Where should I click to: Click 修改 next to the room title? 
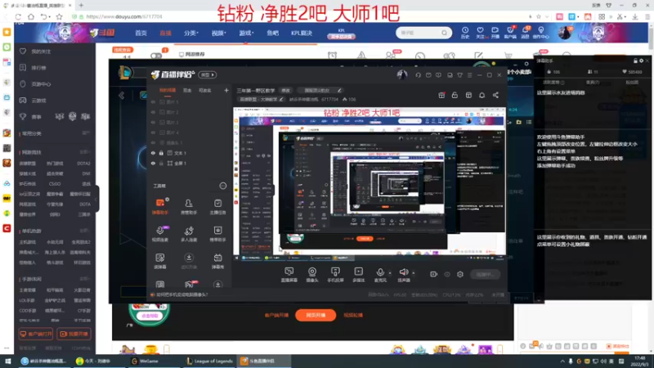tap(285, 90)
